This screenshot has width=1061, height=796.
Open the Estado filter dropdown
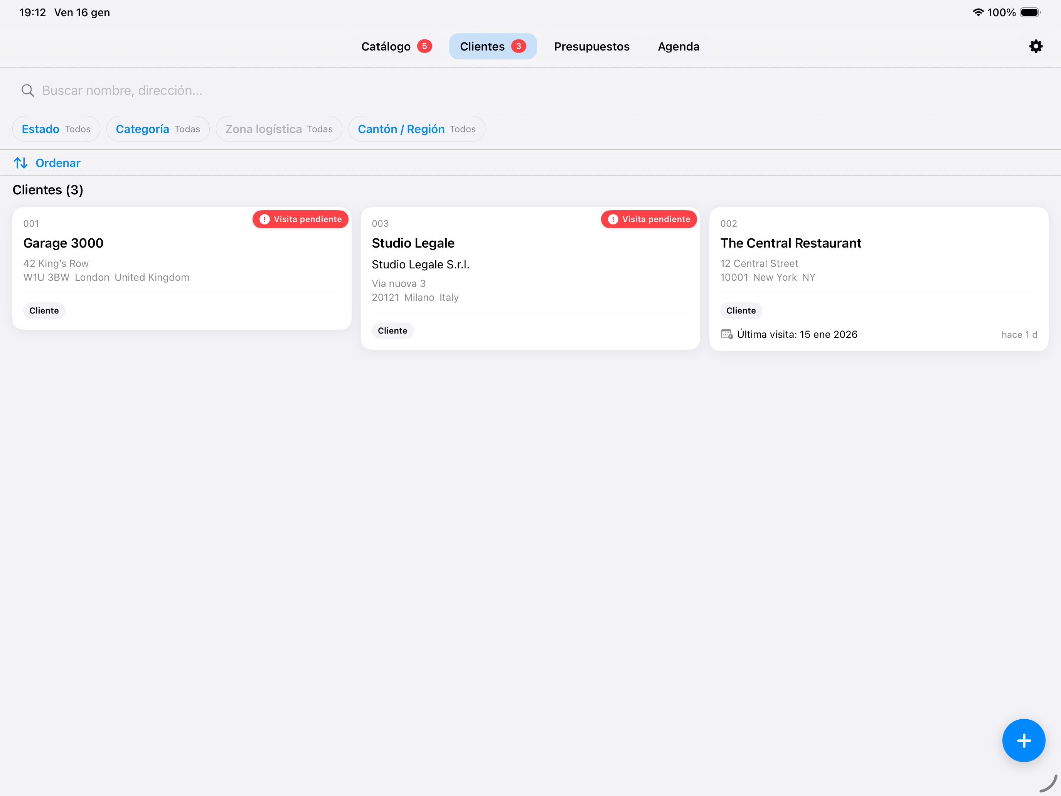pos(56,129)
